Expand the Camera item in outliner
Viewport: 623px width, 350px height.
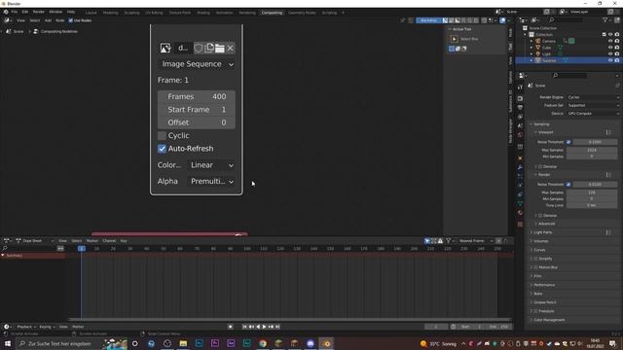coord(531,41)
